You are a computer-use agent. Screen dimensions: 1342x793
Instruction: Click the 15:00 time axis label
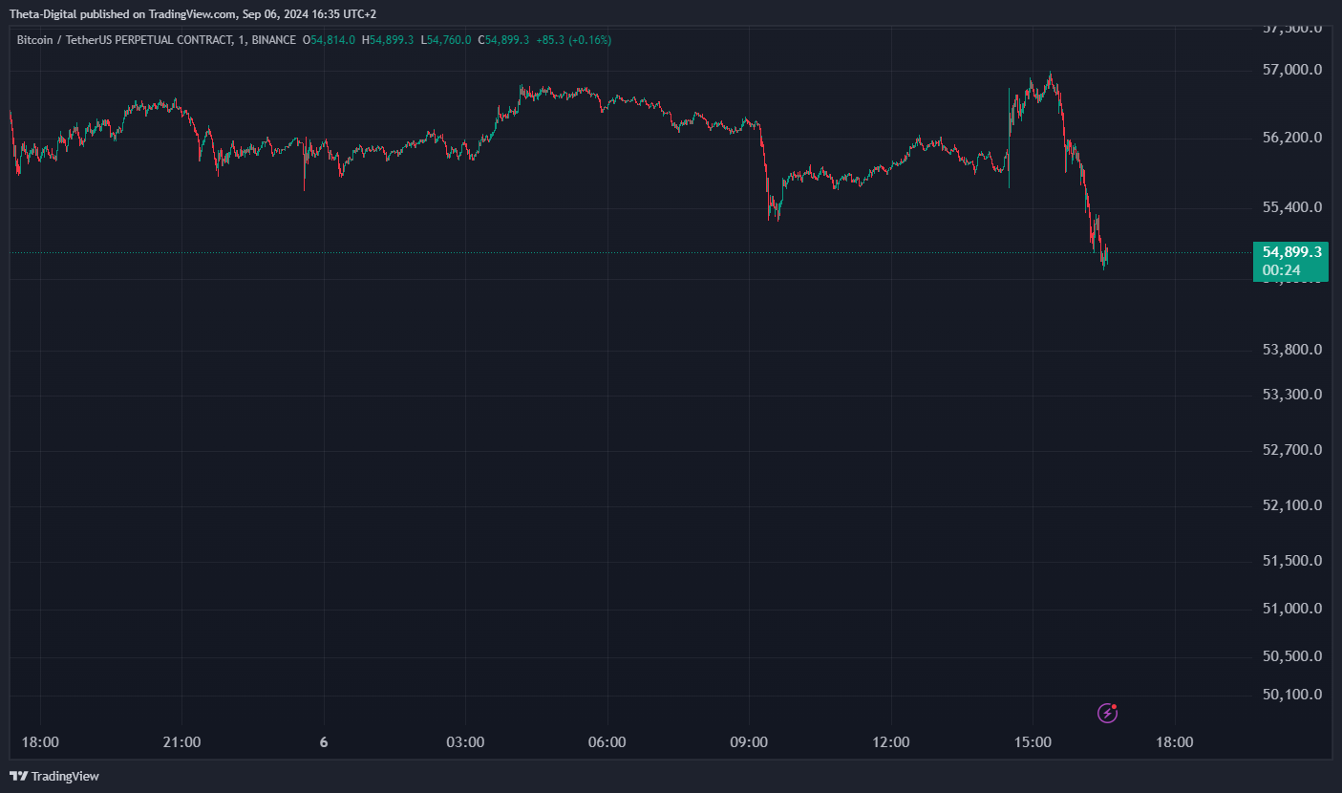tap(1033, 742)
